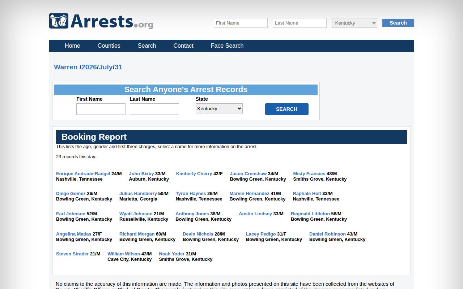Click the Arrests.org handcuffs logo
Image resolution: width=463 pixels, height=289 pixels.
(x=101, y=21)
